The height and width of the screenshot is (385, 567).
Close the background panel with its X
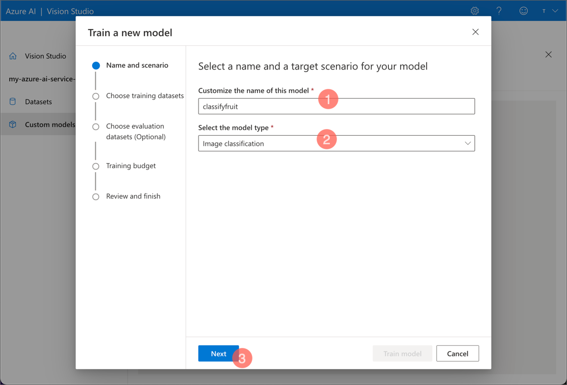pos(548,54)
